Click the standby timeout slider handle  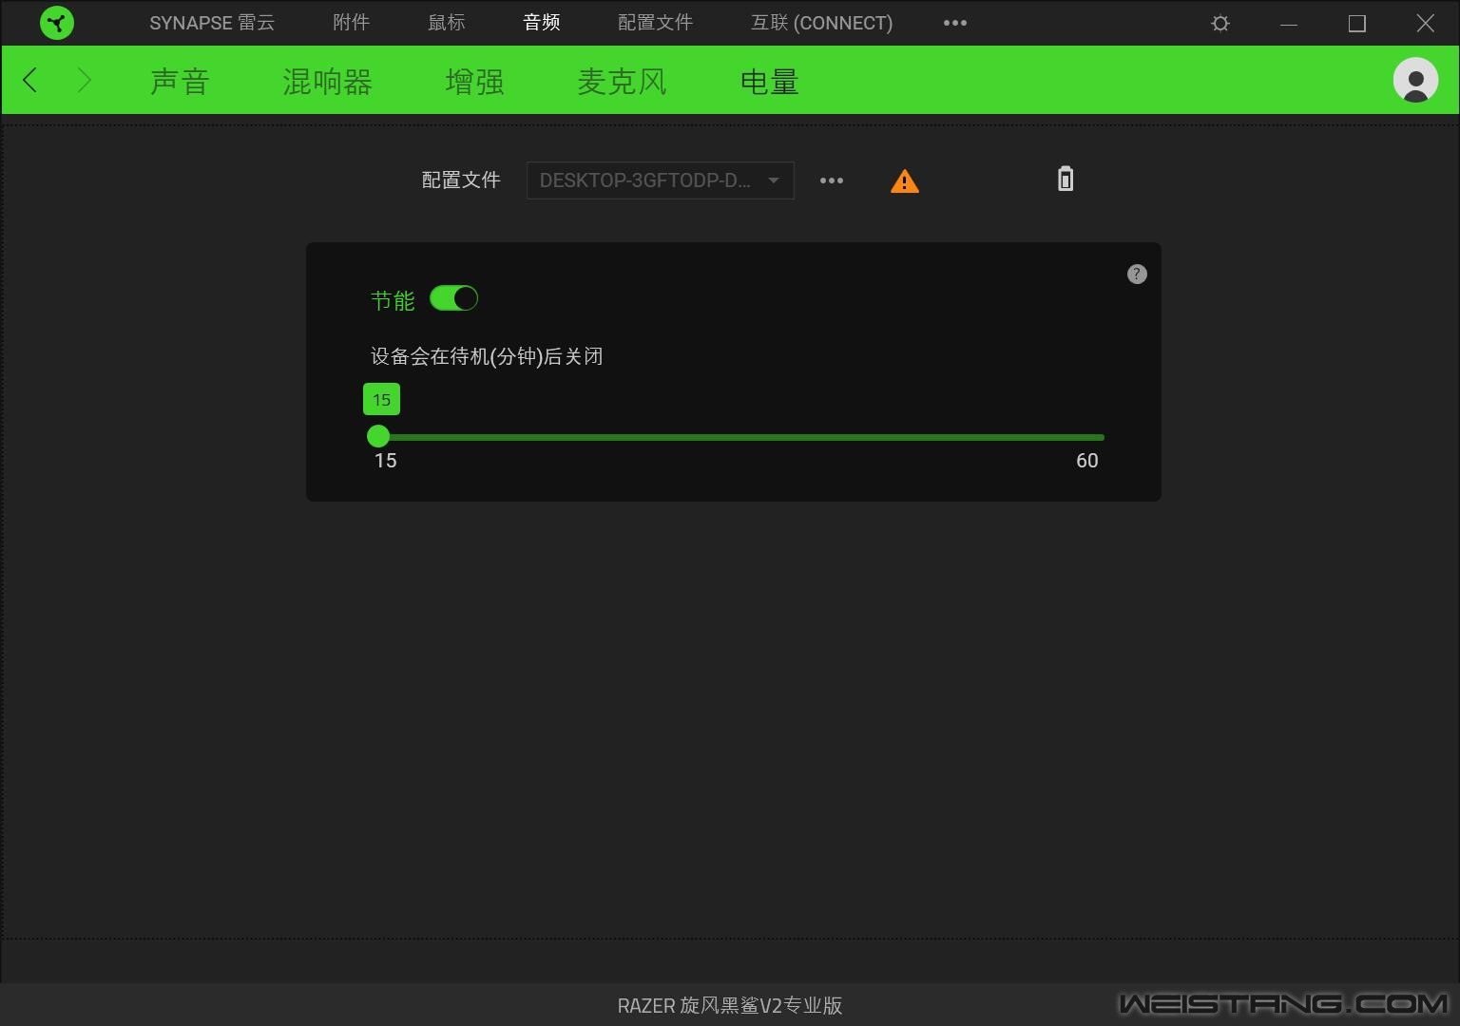click(378, 436)
